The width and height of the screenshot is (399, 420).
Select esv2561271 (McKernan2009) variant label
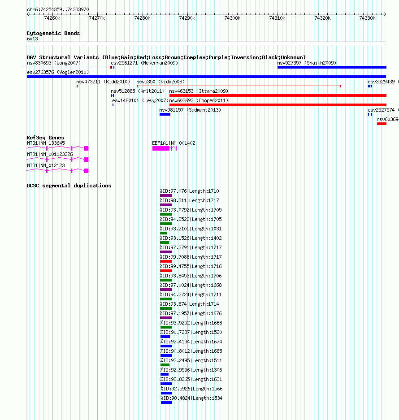[x=144, y=63]
